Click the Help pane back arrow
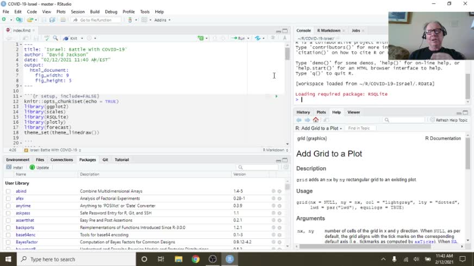Viewport: 474px width, 266px height. pyautogui.click(x=299, y=120)
